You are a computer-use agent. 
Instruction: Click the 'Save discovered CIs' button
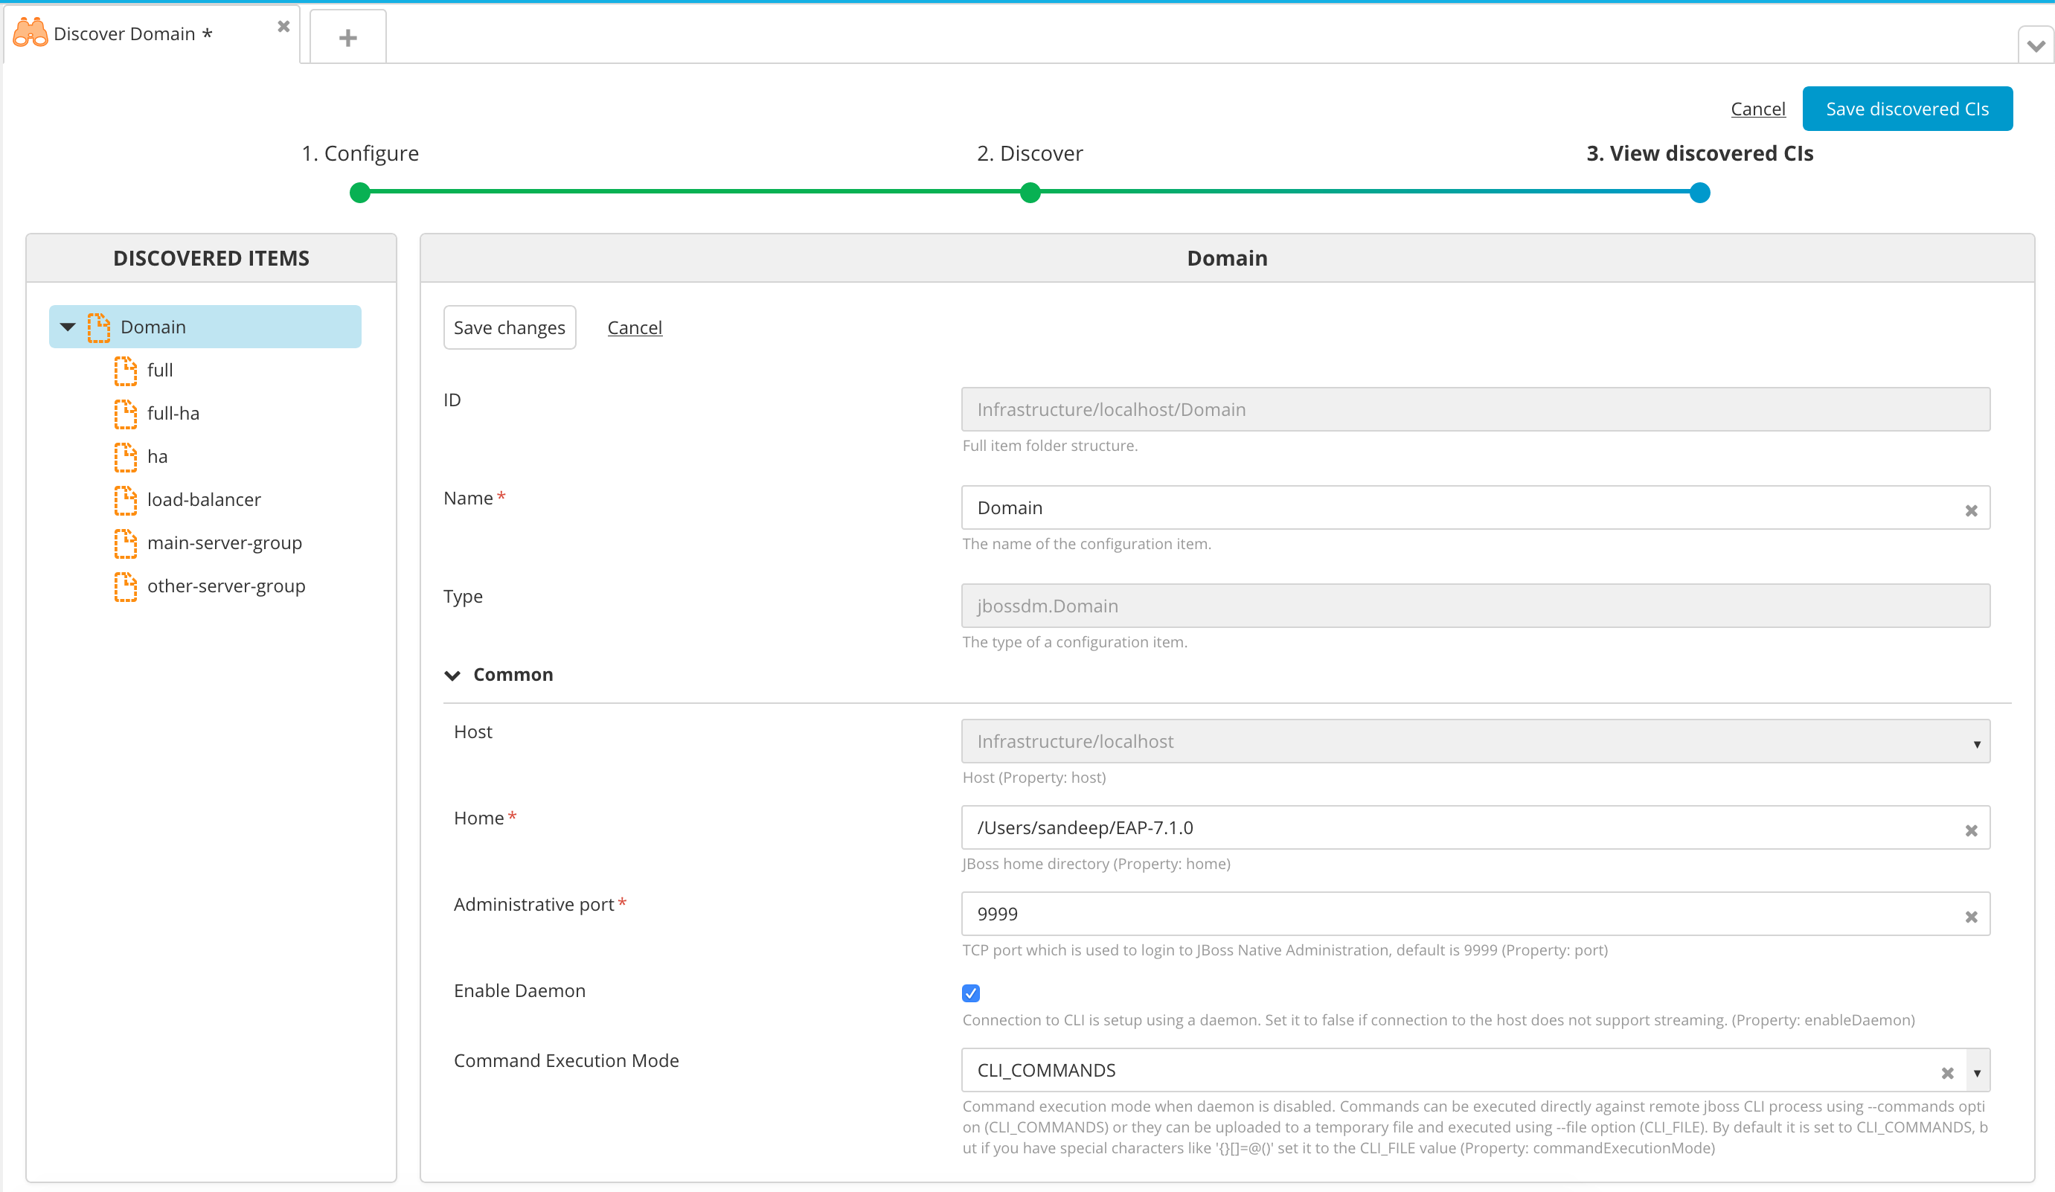pos(1906,108)
